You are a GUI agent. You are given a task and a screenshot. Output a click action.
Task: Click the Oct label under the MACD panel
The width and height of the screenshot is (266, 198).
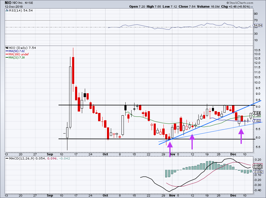coord(105,195)
